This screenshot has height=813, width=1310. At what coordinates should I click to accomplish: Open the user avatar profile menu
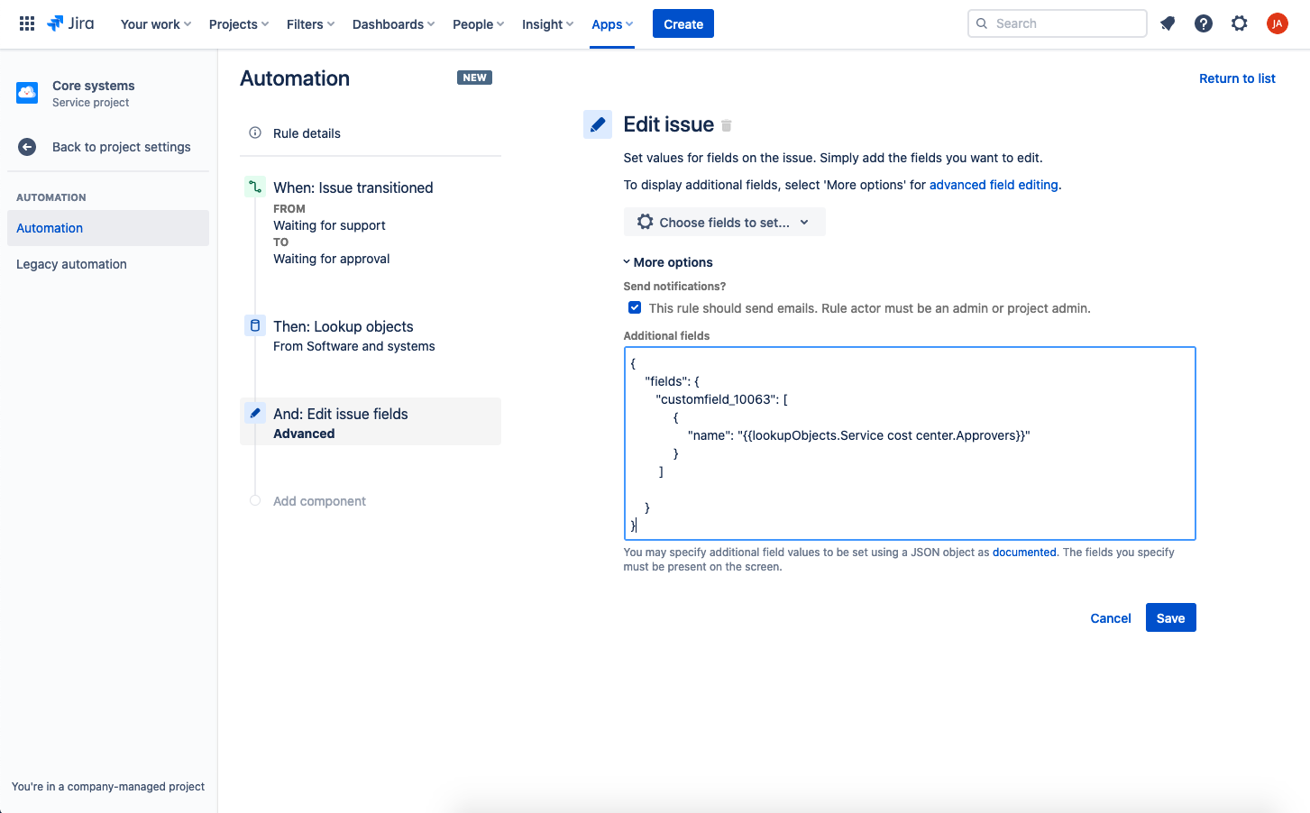[x=1277, y=23]
